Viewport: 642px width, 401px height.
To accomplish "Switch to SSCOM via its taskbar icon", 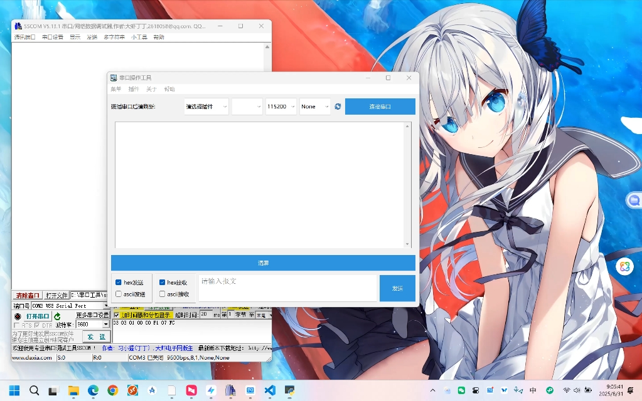I will 230,391.
